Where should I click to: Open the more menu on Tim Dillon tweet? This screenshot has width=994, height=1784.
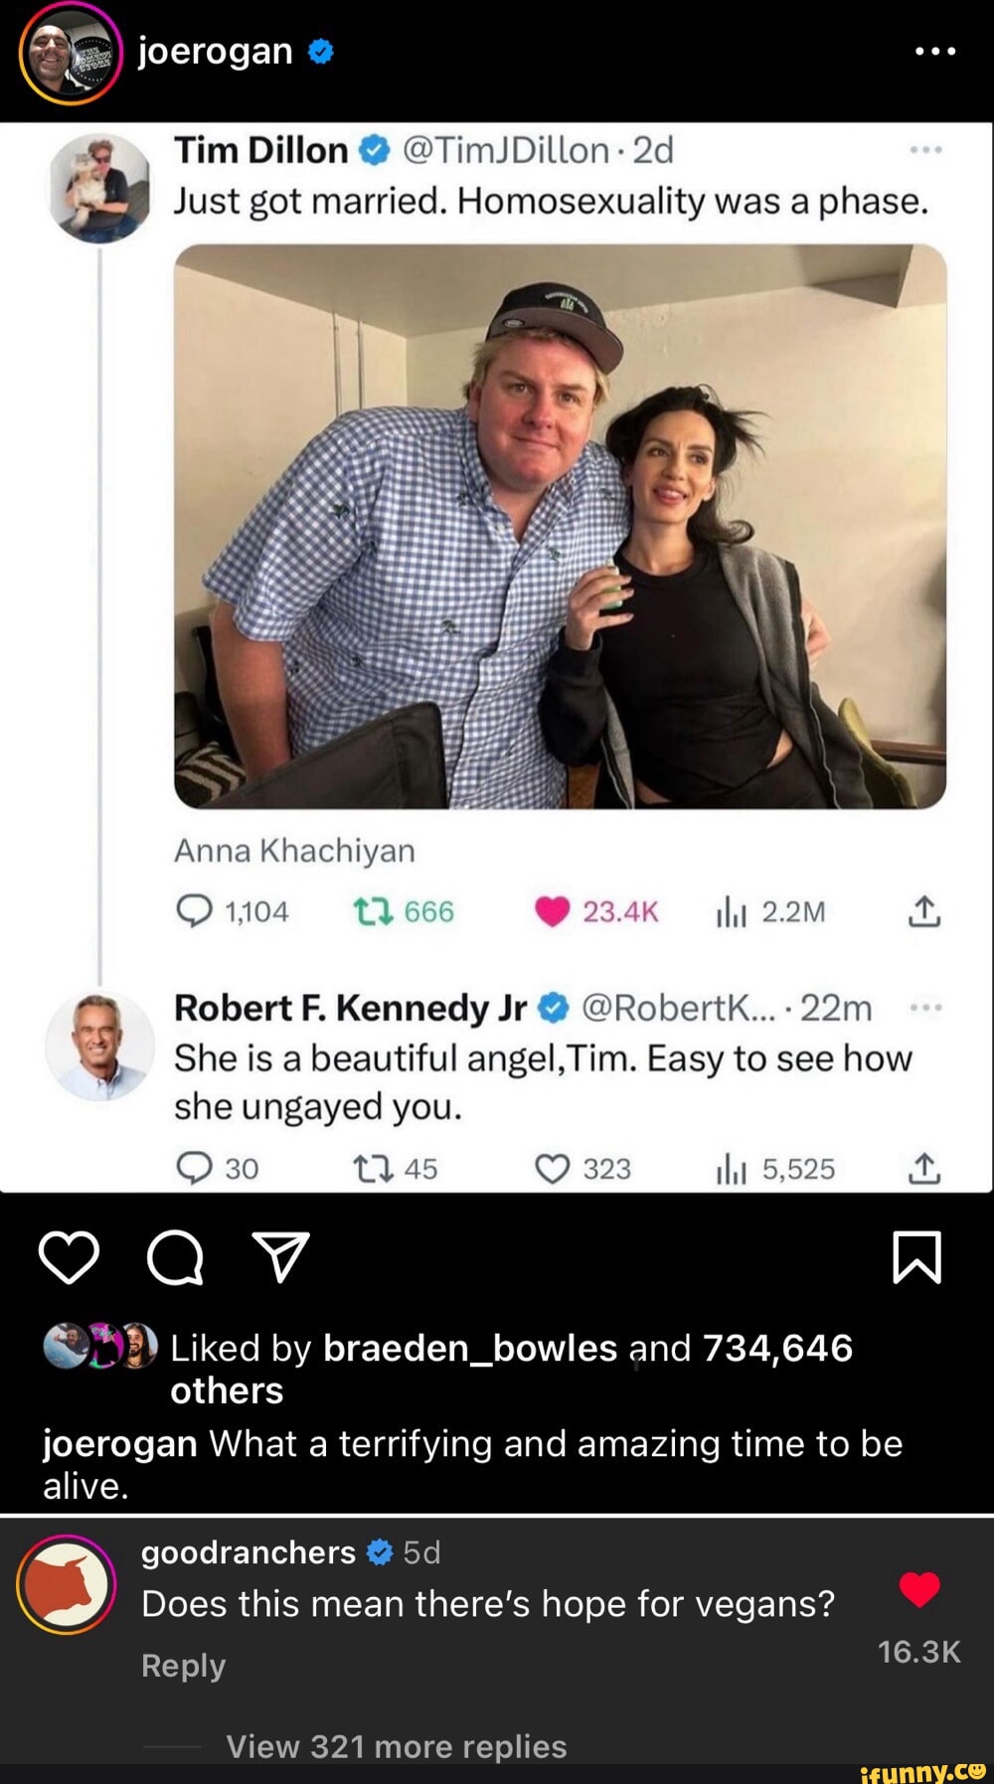[x=925, y=150]
